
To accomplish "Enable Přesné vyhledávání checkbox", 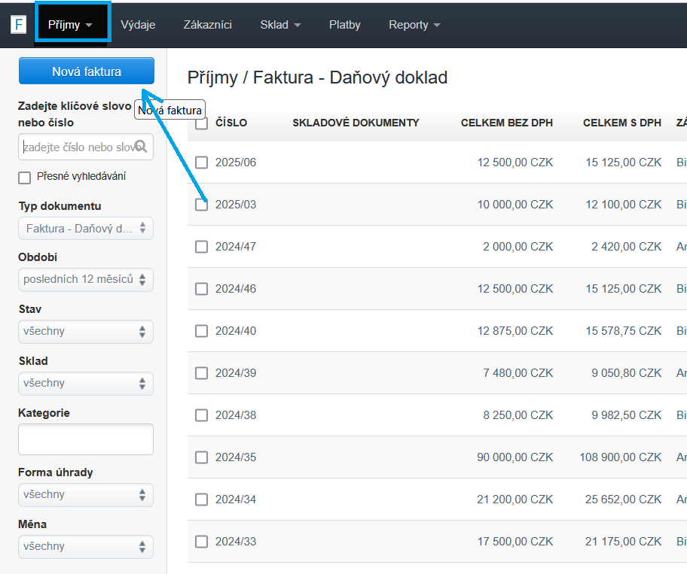I will 25,178.
